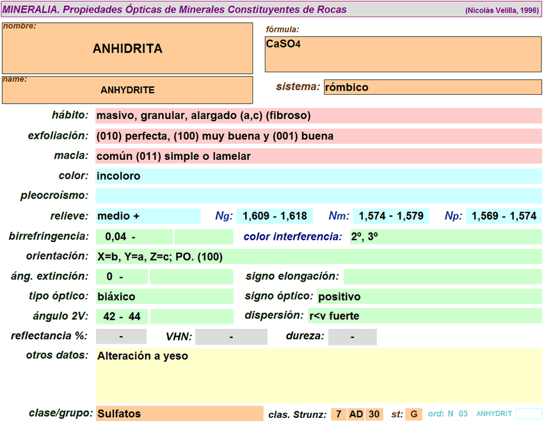Image resolution: width=544 pixels, height=423 pixels.
Task: Click the CaSO4 fórmula field
Action: click(403, 54)
